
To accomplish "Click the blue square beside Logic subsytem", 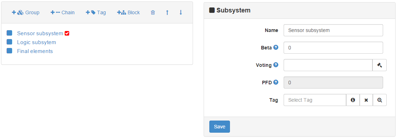I will click(9, 42).
